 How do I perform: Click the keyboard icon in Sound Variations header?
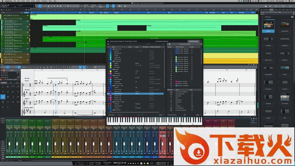coord(108,41)
